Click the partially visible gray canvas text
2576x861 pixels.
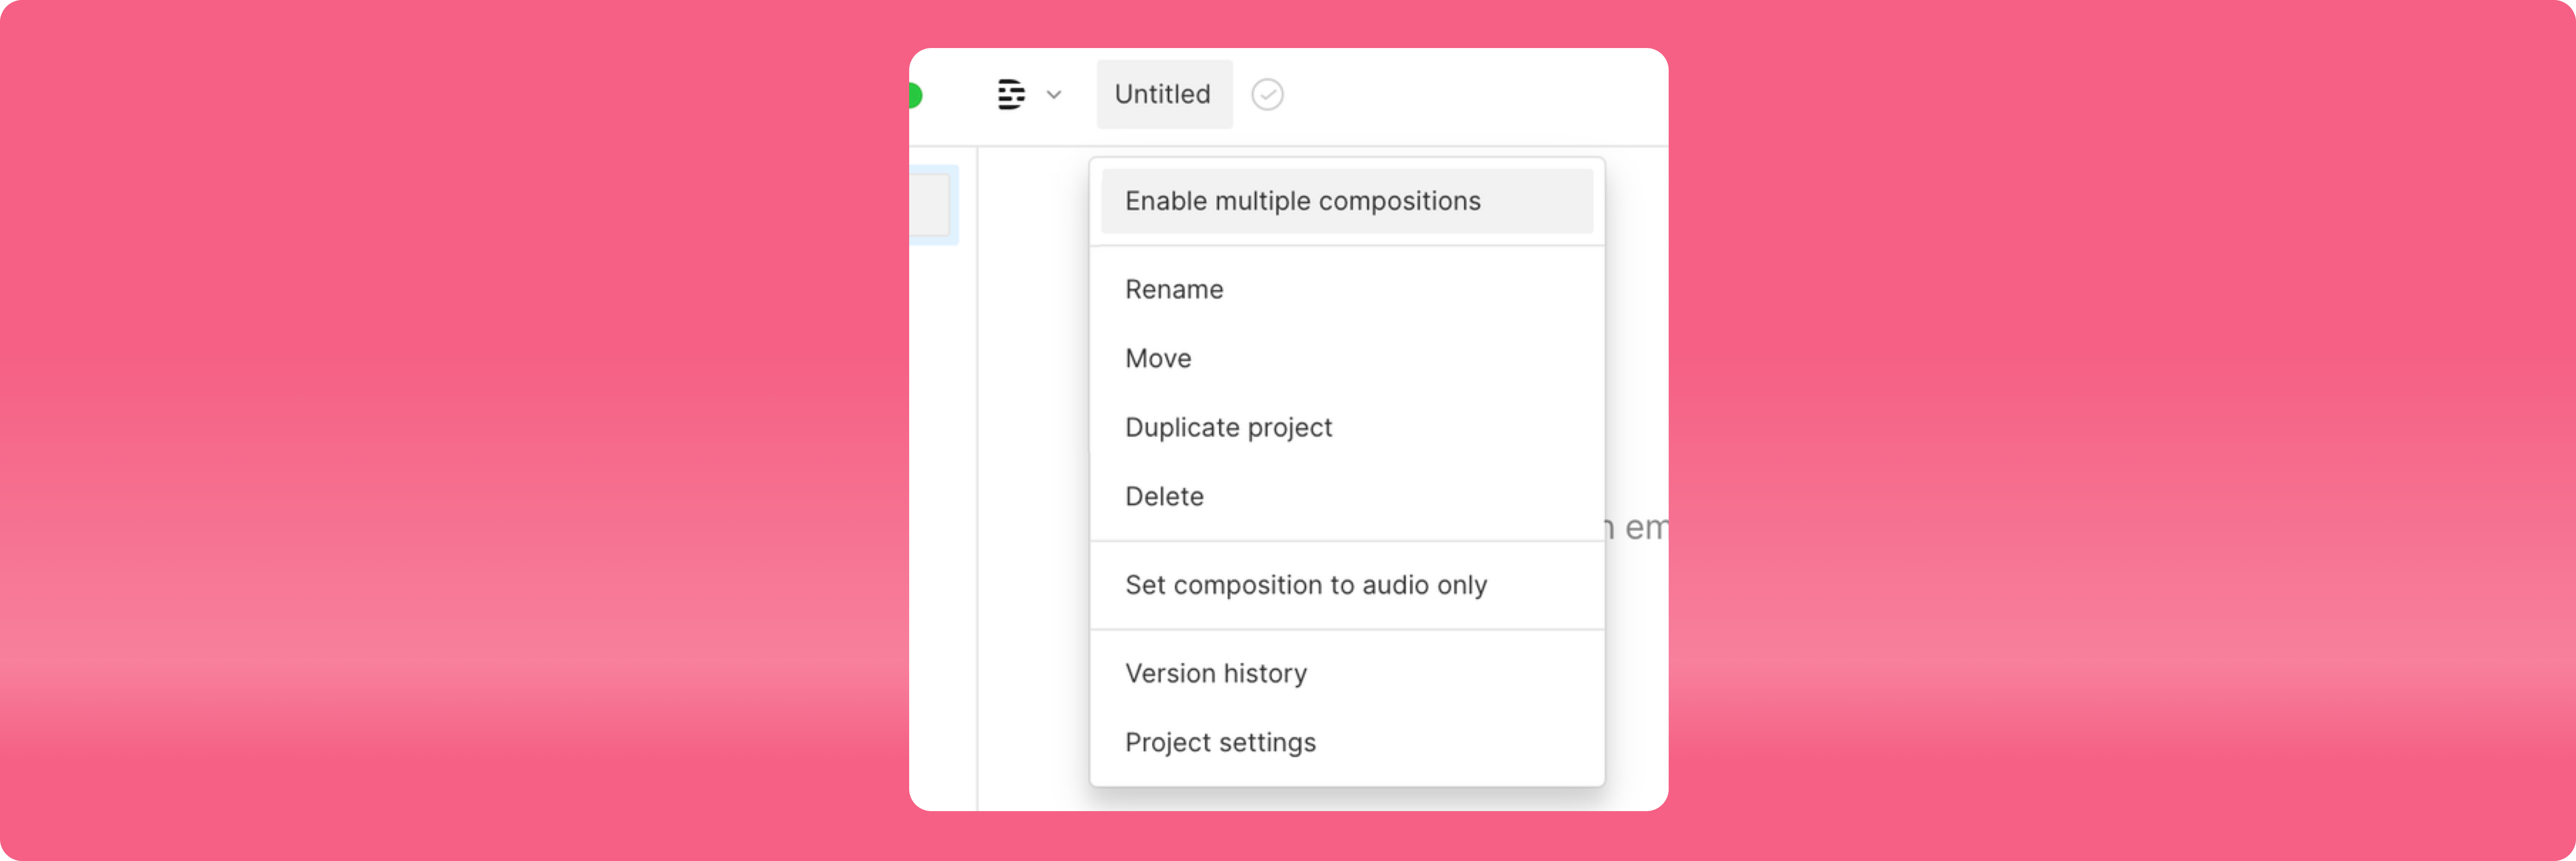[1637, 527]
